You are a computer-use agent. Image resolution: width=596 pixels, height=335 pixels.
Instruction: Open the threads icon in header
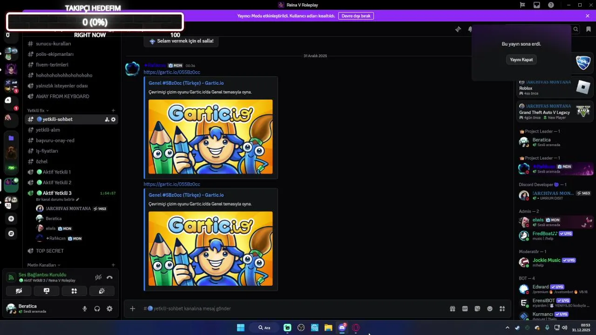[458, 29]
